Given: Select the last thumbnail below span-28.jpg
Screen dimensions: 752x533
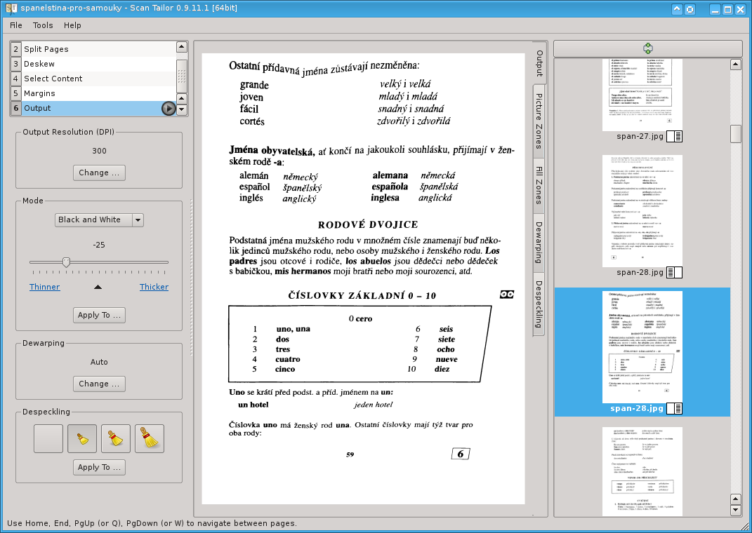Looking at the screenshot, I should point(642,471).
